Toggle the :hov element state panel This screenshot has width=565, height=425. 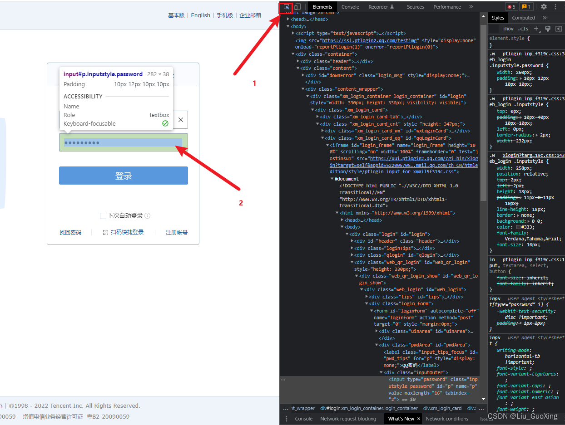[508, 29]
